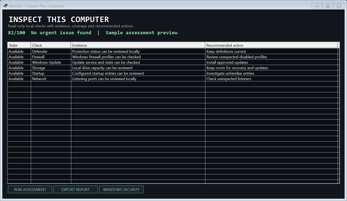Click the 82/100 score text
This screenshot has width=347, height=201.
[x=17, y=33]
